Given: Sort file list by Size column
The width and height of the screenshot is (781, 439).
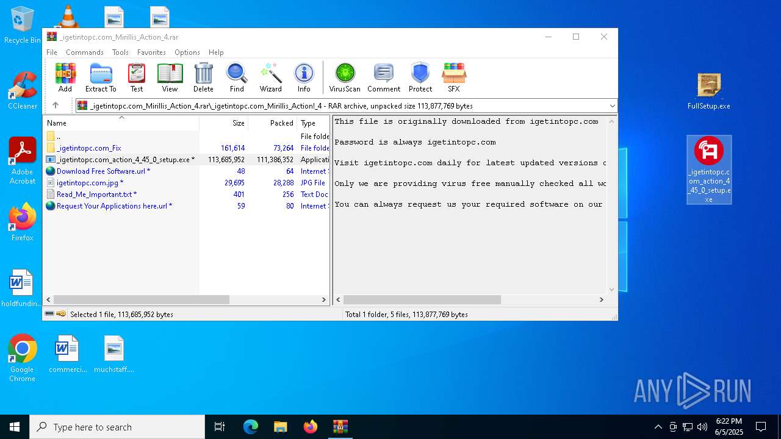Looking at the screenshot, I should (x=224, y=123).
